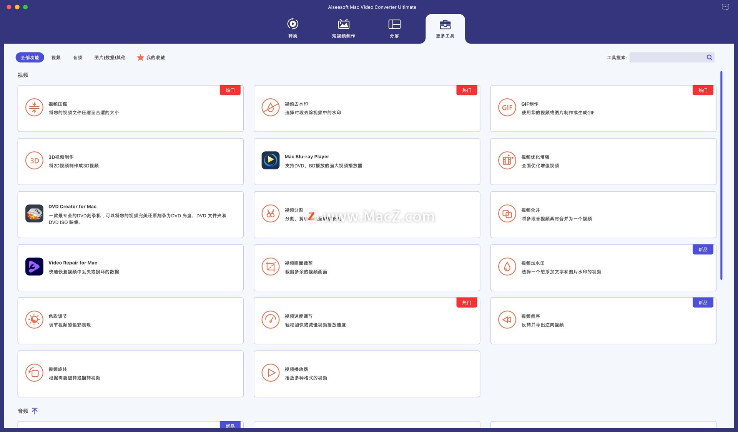Click 将2D视频制作成3D视频 description
Image resolution: width=738 pixels, height=432 pixels.
[74, 166]
